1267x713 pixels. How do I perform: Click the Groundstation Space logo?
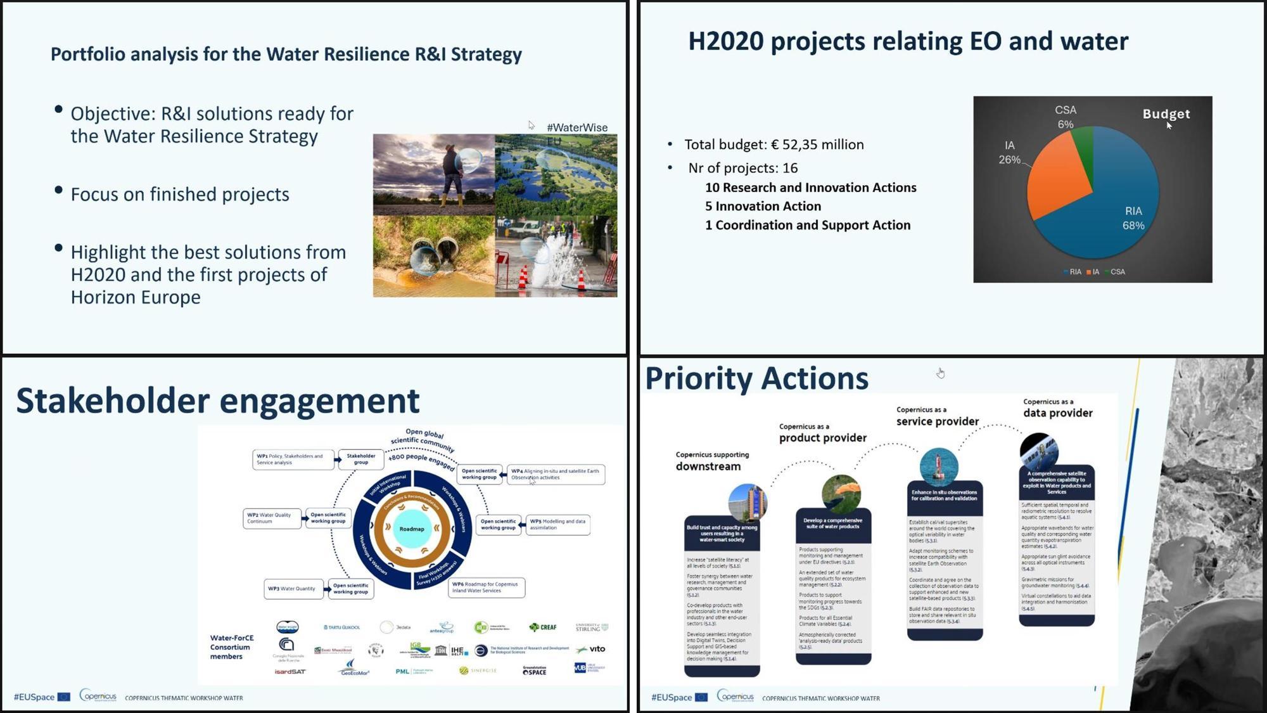point(534,671)
